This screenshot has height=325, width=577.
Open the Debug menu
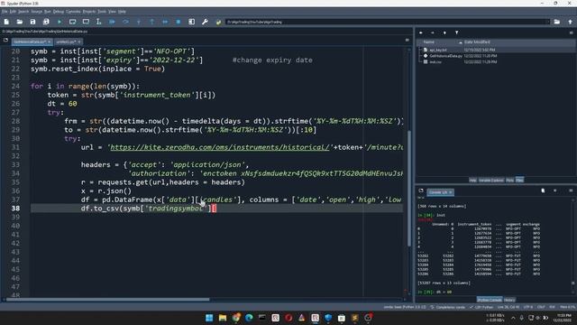click(x=58, y=12)
